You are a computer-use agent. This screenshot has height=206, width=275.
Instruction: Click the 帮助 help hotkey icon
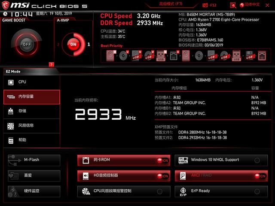click(x=11, y=140)
